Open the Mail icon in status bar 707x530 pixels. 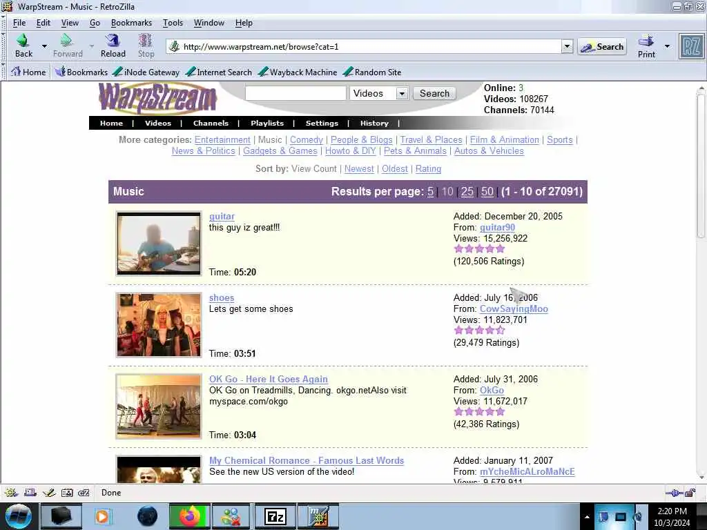[30, 493]
